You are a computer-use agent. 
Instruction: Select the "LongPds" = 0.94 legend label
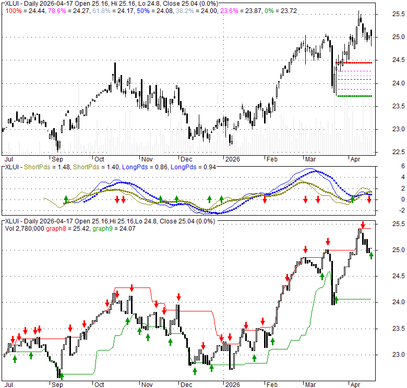pos(184,167)
